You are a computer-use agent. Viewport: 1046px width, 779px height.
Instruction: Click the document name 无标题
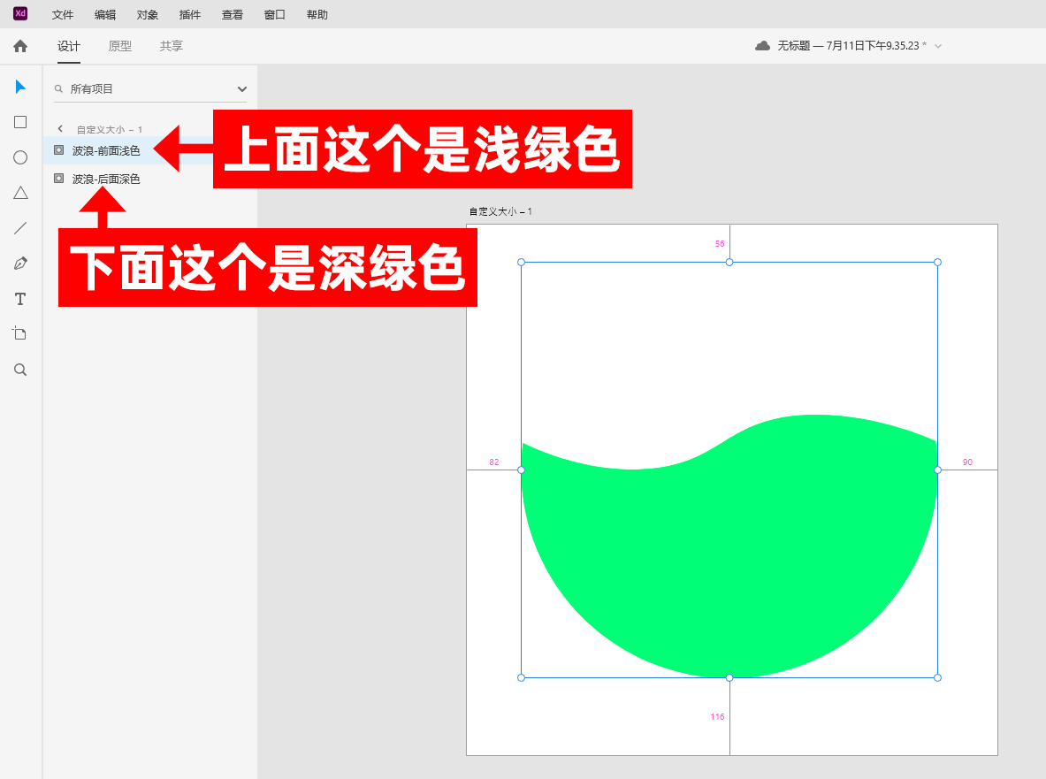pyautogui.click(x=793, y=45)
